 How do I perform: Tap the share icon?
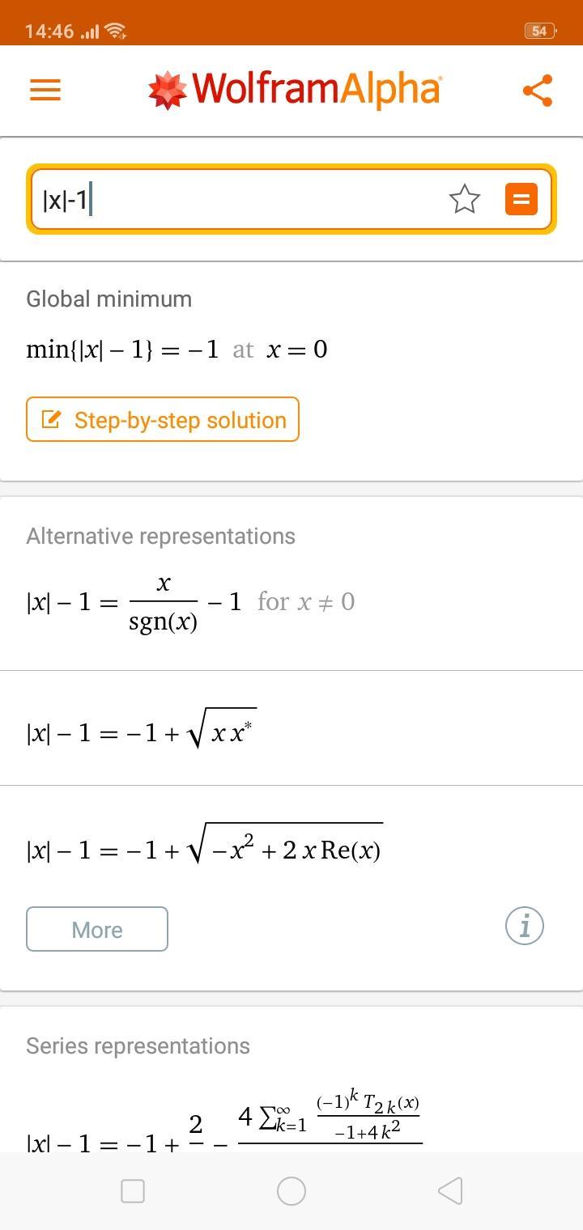pyautogui.click(x=538, y=90)
